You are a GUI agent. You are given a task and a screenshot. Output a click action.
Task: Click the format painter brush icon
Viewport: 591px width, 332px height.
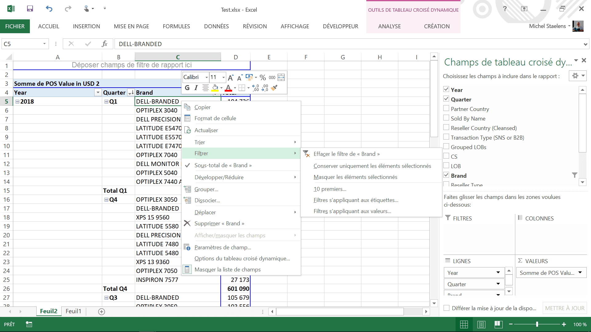pyautogui.click(x=274, y=88)
